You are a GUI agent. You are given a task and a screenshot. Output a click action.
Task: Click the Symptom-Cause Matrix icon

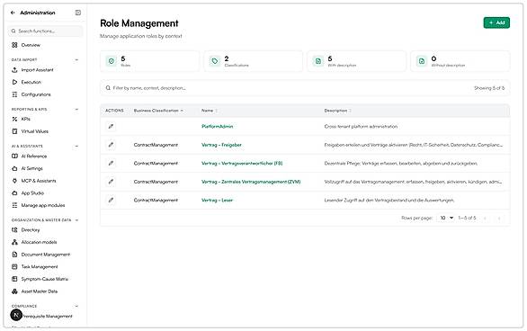14,279
